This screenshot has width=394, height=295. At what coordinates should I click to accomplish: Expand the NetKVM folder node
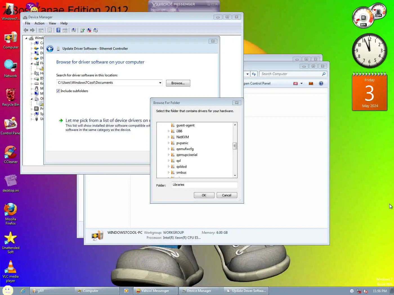click(169, 137)
